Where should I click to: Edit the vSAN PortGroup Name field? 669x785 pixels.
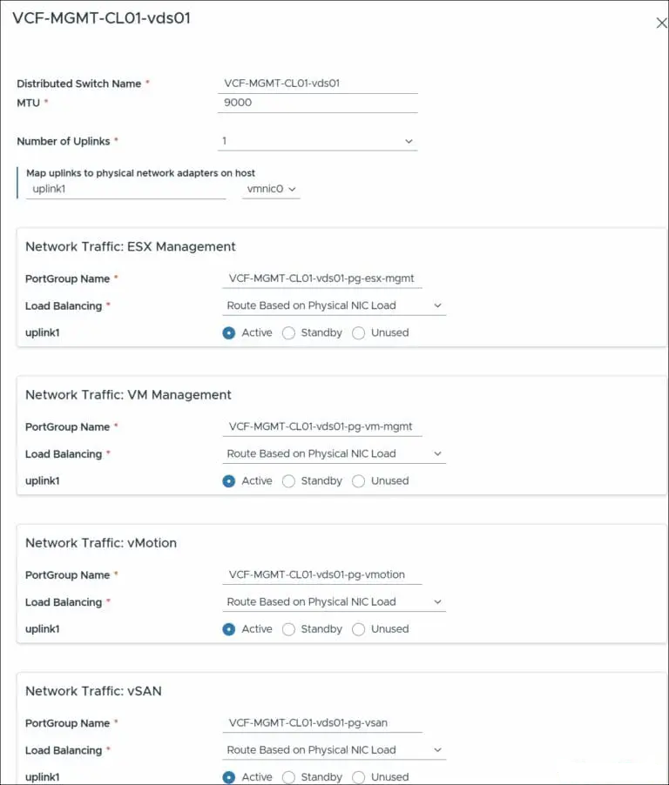[322, 722]
